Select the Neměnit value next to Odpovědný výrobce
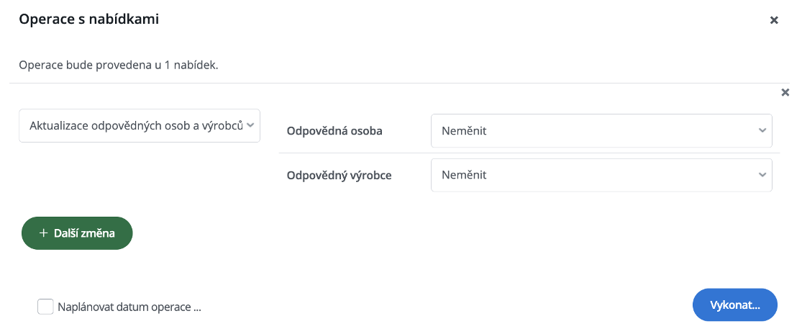The image size is (802, 329). coord(464,175)
